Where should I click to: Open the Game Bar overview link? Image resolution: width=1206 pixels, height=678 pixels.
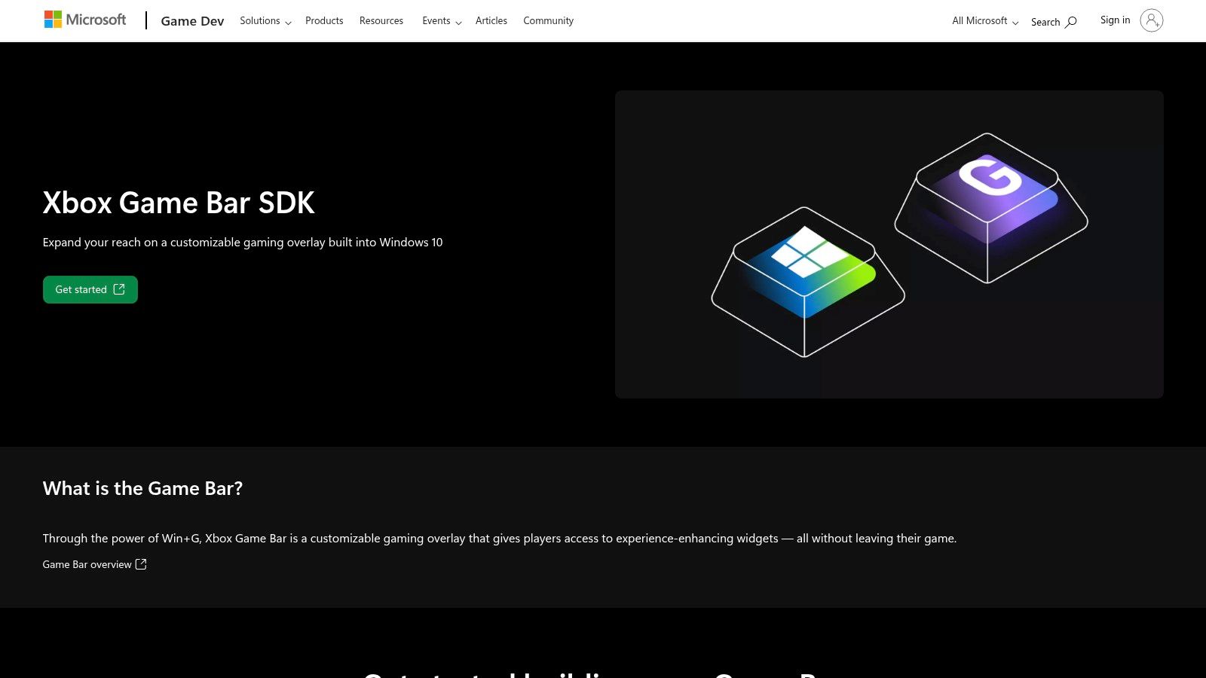point(87,564)
